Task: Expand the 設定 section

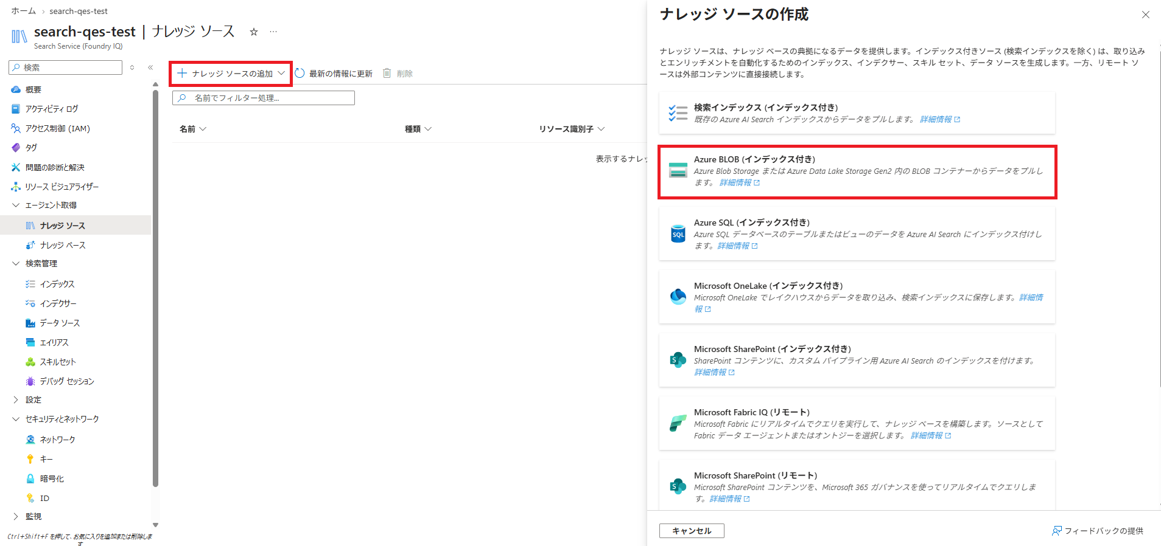Action: click(x=16, y=400)
